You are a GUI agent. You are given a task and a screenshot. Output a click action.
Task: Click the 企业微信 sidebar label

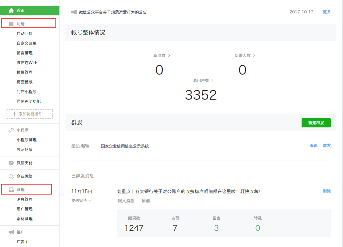click(x=25, y=176)
